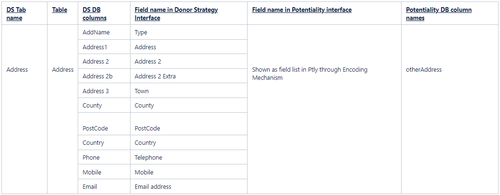This screenshot has height=195, width=500.
Task: Select the "Type" field name cell
Action: [x=141, y=32]
